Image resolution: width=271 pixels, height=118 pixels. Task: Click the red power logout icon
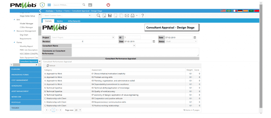click(108, 5)
